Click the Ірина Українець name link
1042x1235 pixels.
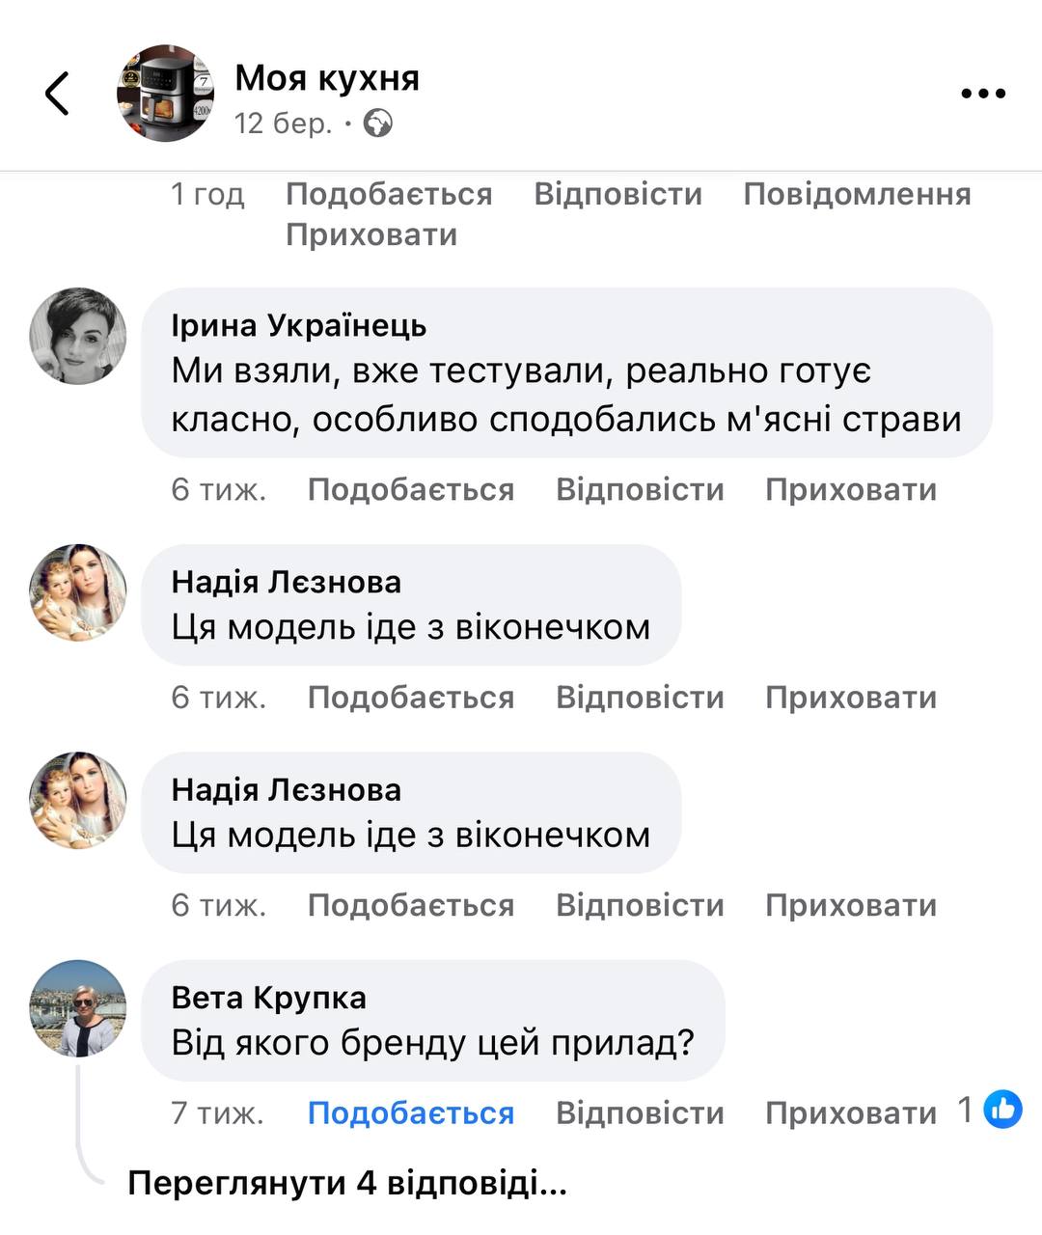(299, 326)
